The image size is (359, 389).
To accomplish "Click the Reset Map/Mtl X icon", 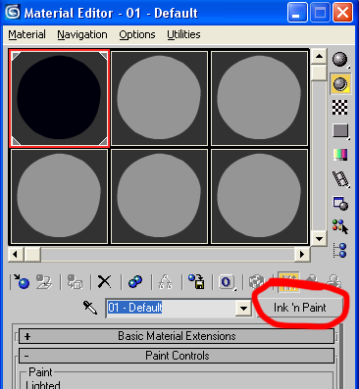I will click(105, 281).
